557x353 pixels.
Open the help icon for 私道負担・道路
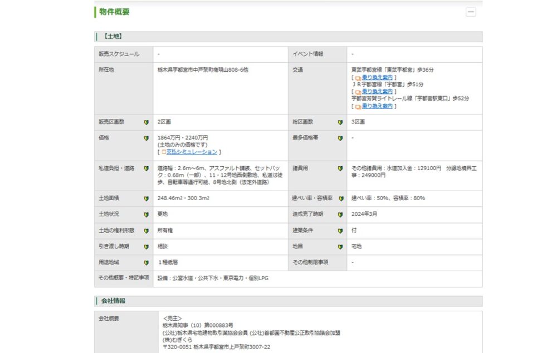[146, 168]
